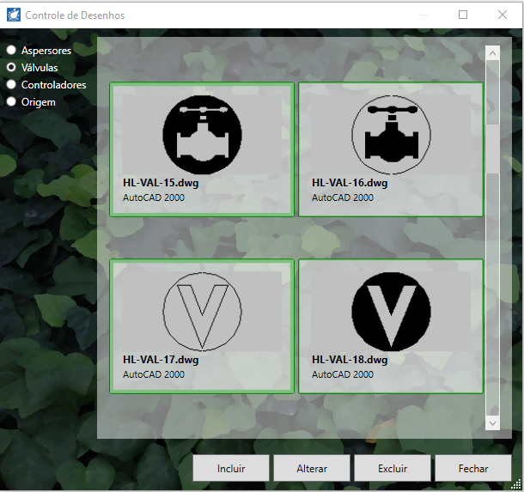Maximize the Controle de Desenhos window
This screenshot has height=492, width=524.
[463, 15]
